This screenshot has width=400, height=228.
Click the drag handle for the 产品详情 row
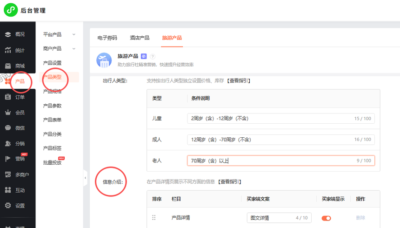click(154, 218)
